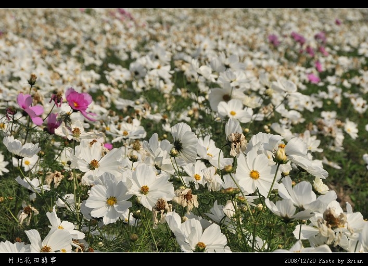Click the caption text 竹北花田囍事
Screen dimensions: 368x266
click(x=32, y=260)
